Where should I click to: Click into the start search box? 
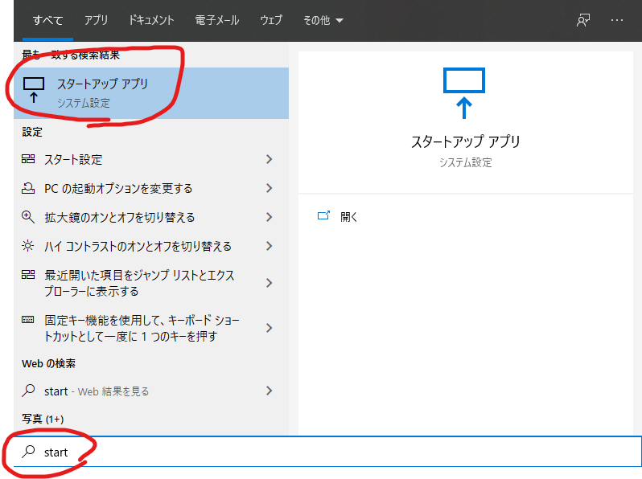click(x=327, y=452)
